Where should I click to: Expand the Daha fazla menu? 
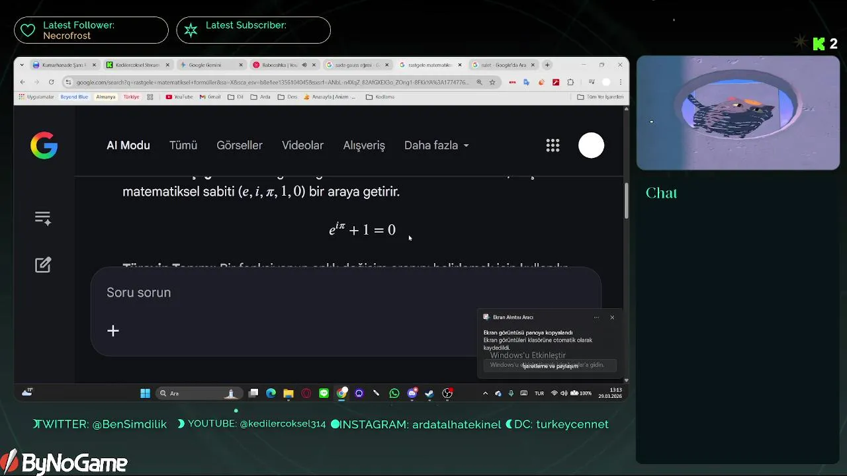(x=437, y=145)
